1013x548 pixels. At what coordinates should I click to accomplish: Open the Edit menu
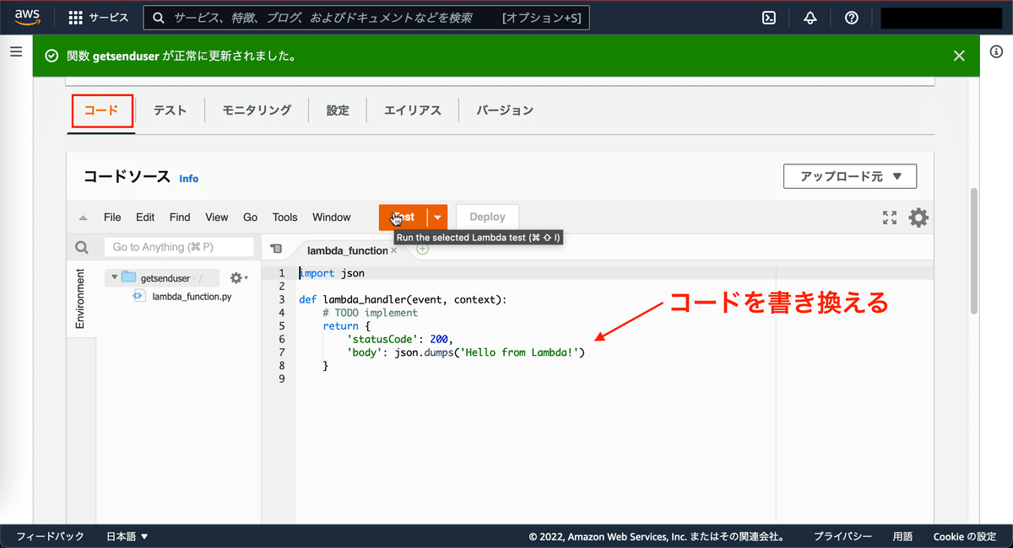click(145, 218)
